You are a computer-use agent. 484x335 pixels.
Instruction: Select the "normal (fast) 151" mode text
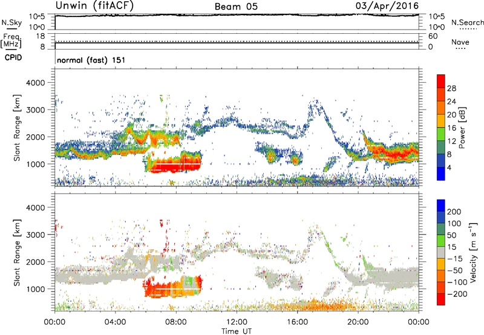[91, 60]
